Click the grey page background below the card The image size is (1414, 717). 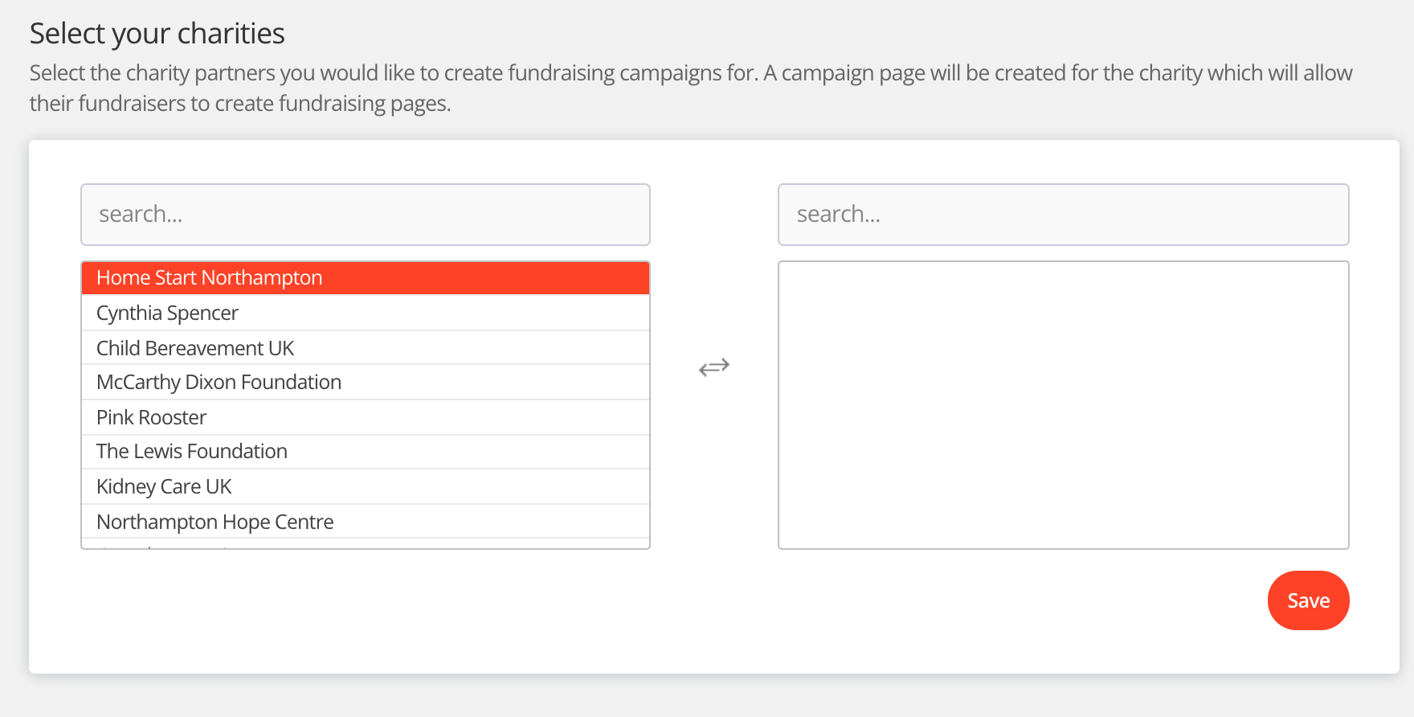tap(707, 696)
